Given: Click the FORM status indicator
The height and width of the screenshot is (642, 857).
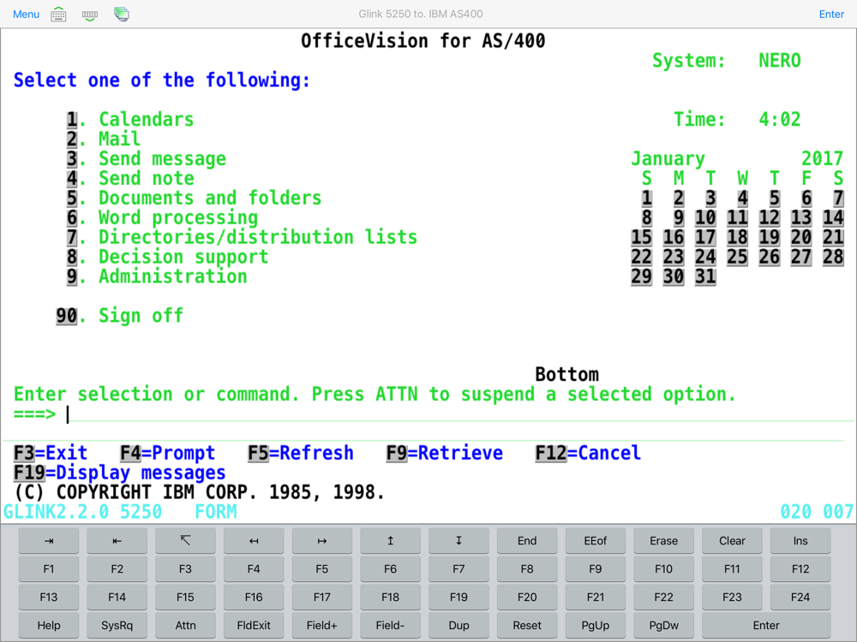Looking at the screenshot, I should [x=216, y=512].
